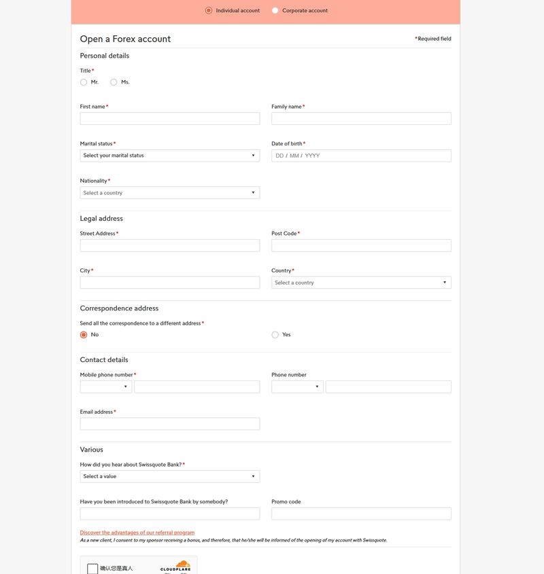Viewport: 544px width, 574px height.
Task: Click the introduced by somebody input field
Action: [x=170, y=514]
